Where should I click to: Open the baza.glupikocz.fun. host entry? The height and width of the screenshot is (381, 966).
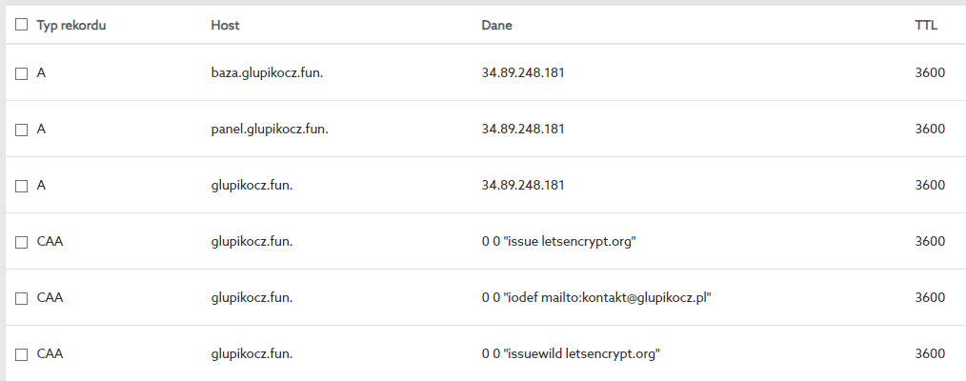point(267,72)
